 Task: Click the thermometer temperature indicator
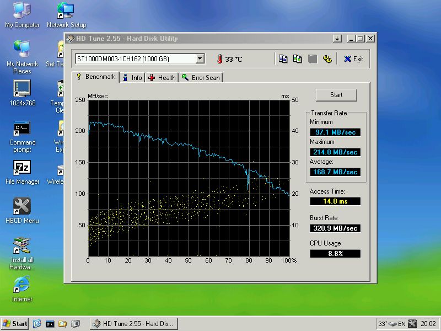[220, 59]
